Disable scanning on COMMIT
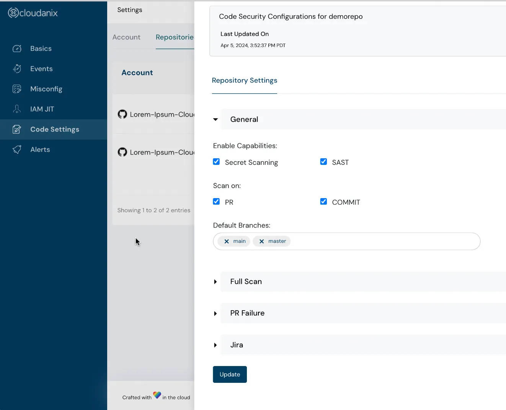 323,201
